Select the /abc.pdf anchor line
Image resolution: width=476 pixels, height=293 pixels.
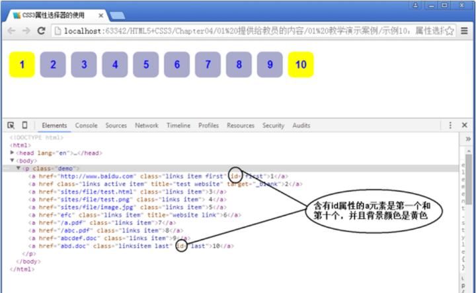(x=106, y=230)
